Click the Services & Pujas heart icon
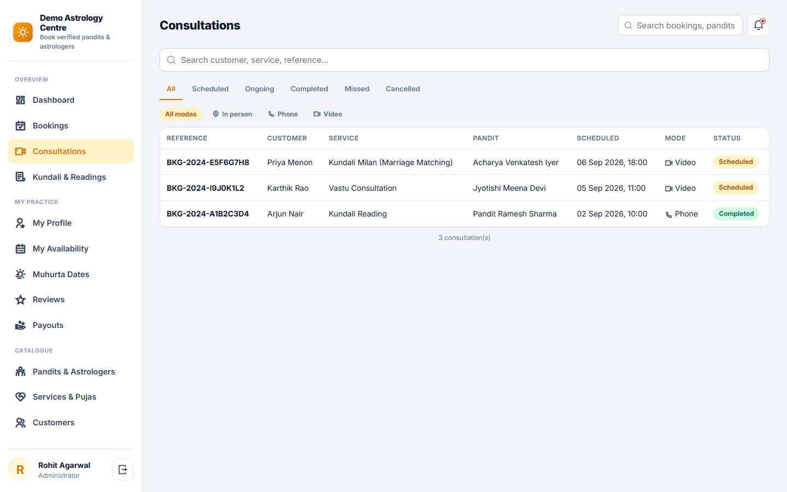 click(21, 397)
